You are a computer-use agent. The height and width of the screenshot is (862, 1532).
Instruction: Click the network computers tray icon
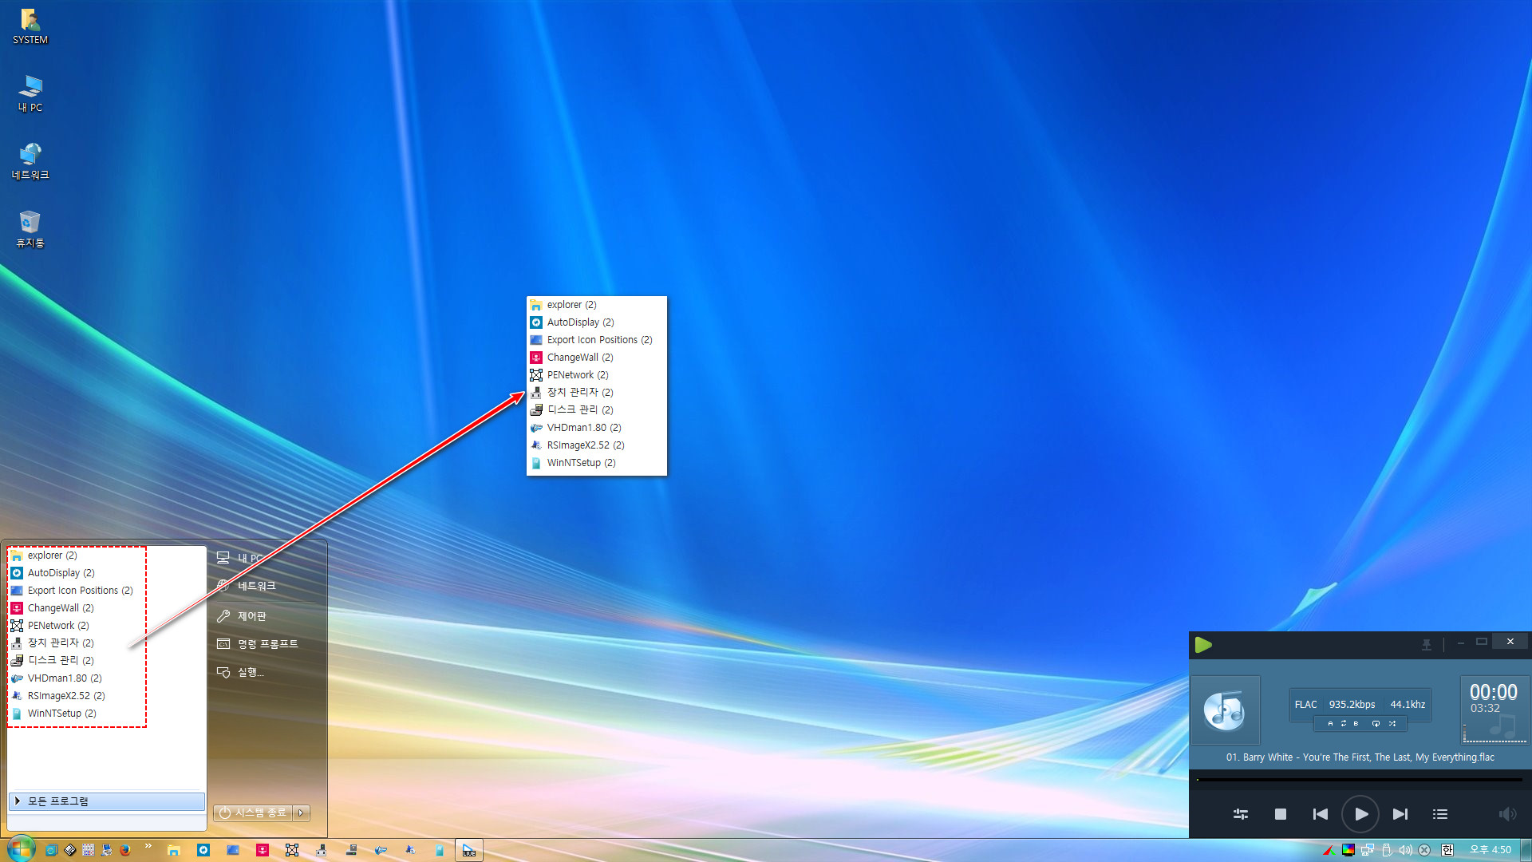1368,850
